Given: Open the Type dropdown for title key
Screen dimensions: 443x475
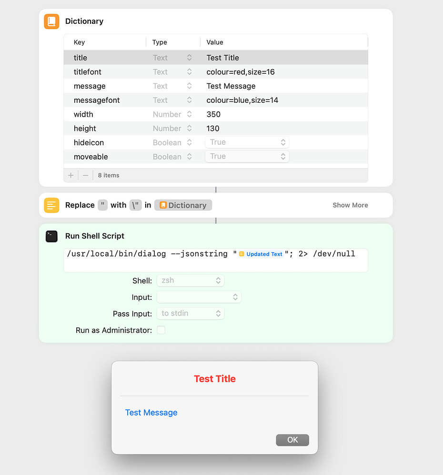Looking at the screenshot, I should click(x=188, y=58).
